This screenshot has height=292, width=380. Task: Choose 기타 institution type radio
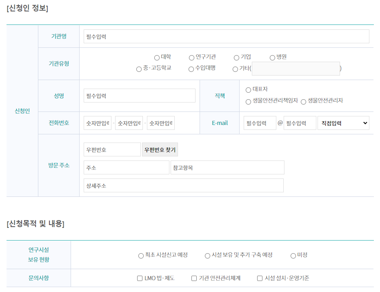point(235,69)
